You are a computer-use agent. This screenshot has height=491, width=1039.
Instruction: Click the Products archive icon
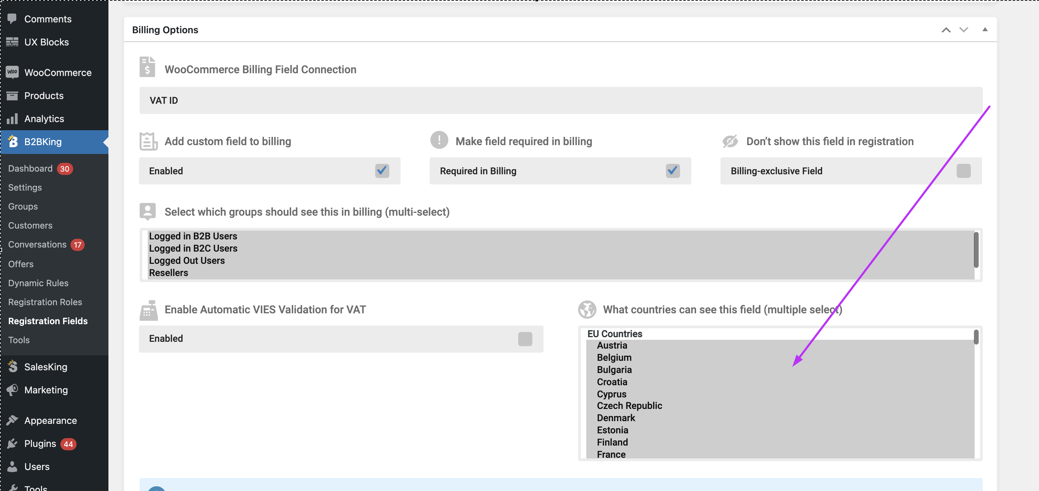pos(12,96)
